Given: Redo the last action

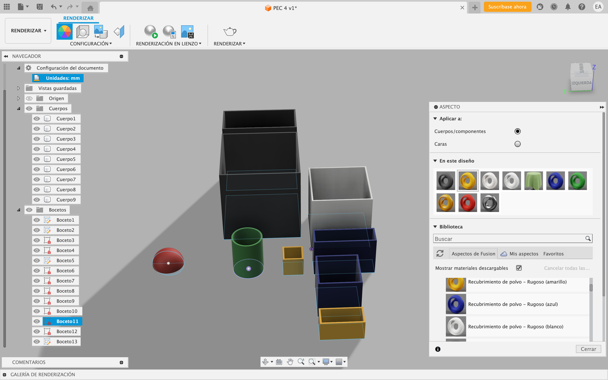Looking at the screenshot, I should (x=70, y=7).
